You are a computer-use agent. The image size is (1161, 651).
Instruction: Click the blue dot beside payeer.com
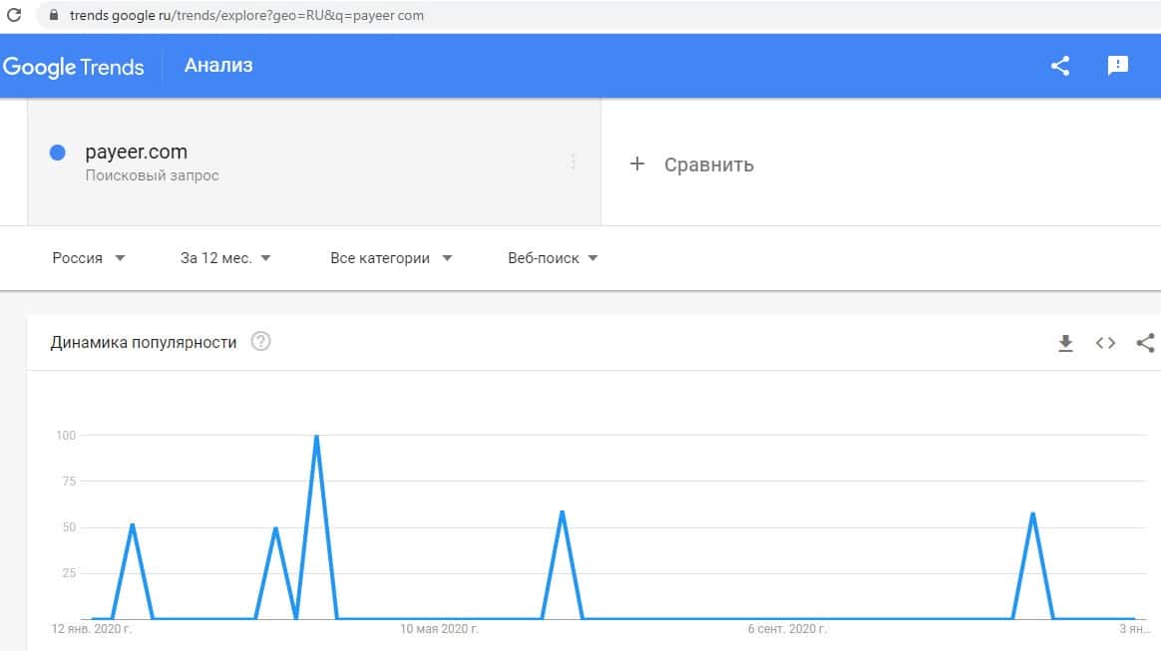click(x=58, y=153)
